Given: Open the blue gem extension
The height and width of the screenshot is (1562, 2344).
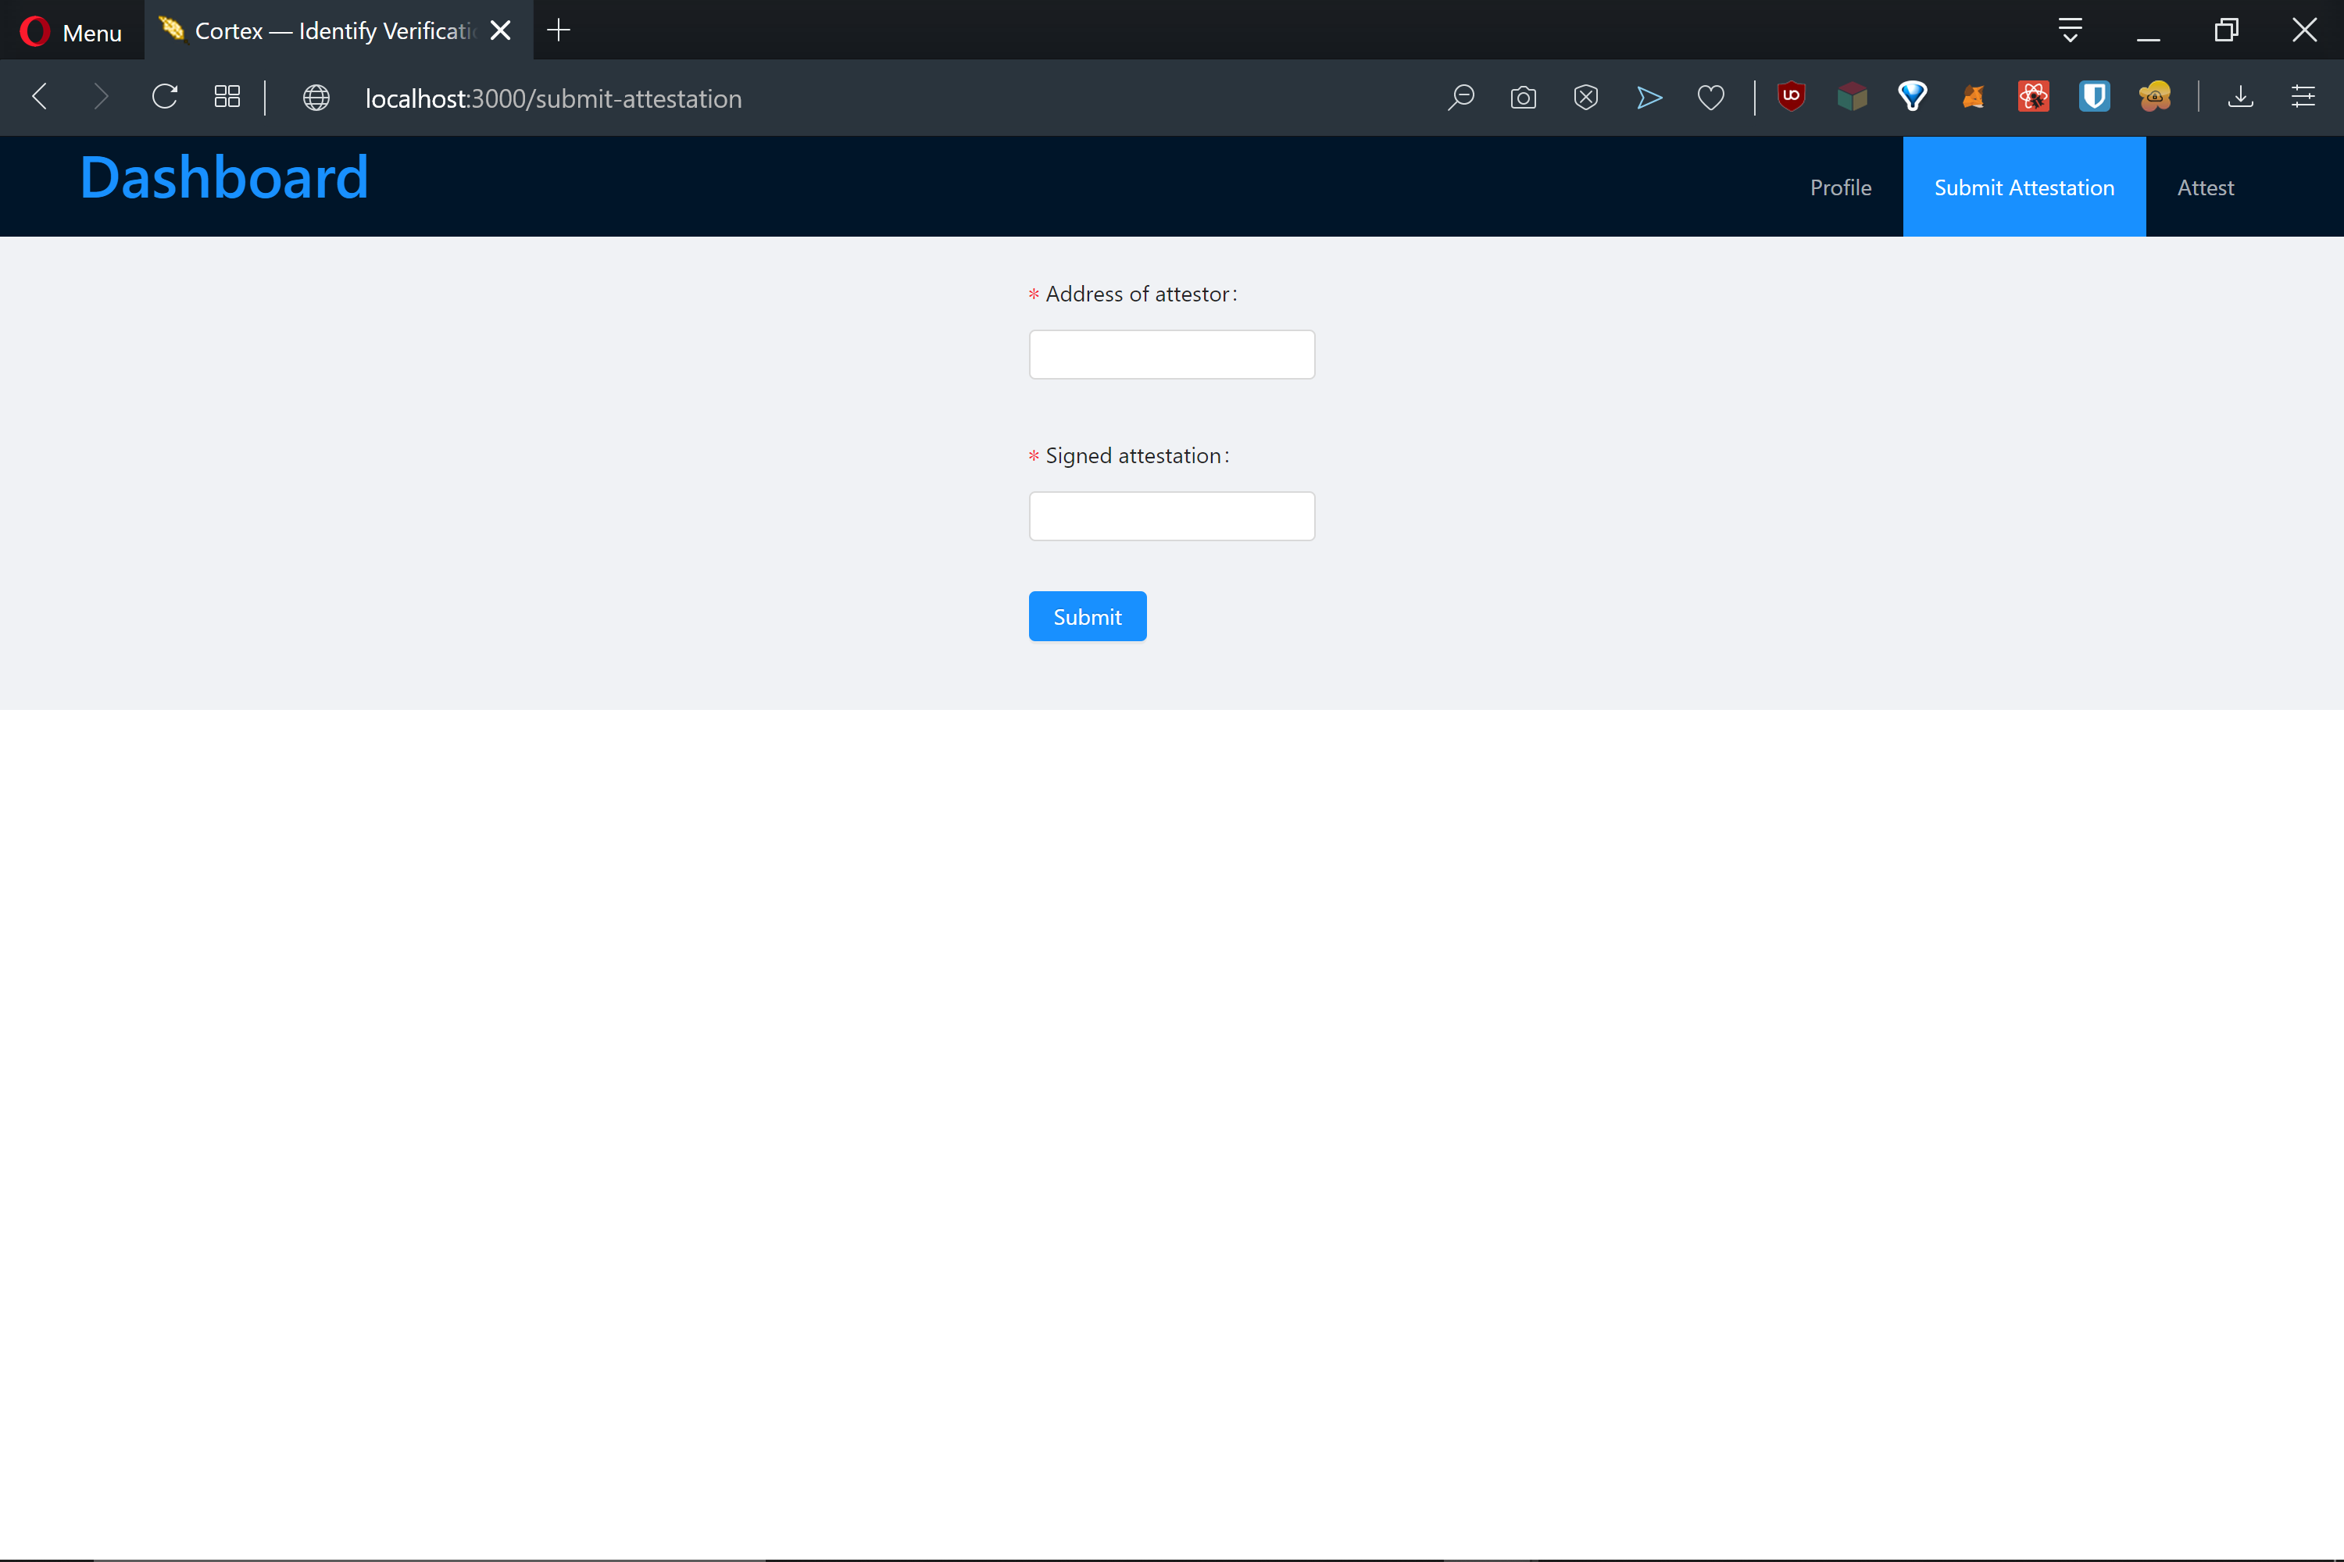Looking at the screenshot, I should 1913,97.
